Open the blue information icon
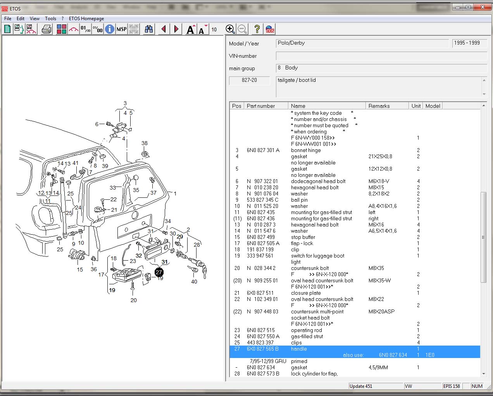This screenshot has height=396, width=493. click(110, 29)
